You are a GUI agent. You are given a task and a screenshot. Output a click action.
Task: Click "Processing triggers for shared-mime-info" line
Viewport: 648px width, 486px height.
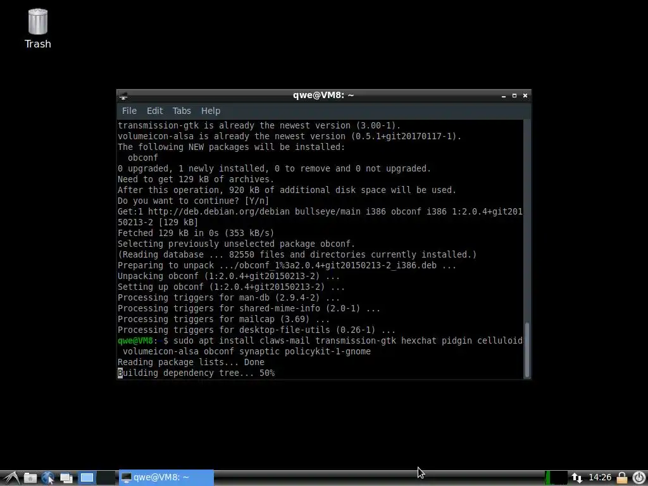point(249,308)
